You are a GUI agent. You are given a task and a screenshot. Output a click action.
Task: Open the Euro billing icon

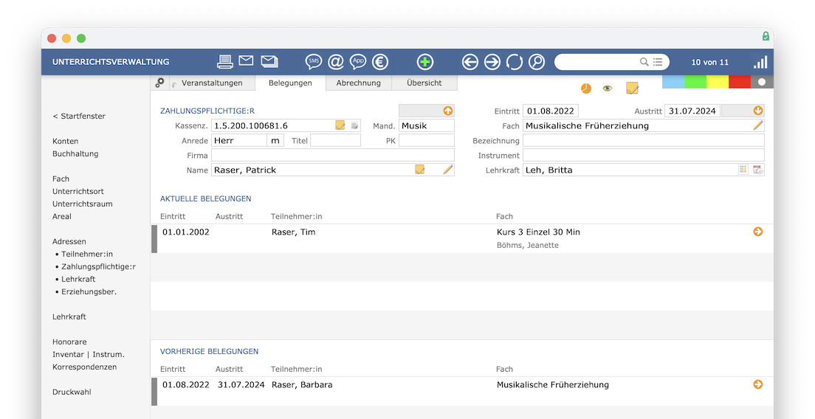(x=380, y=62)
